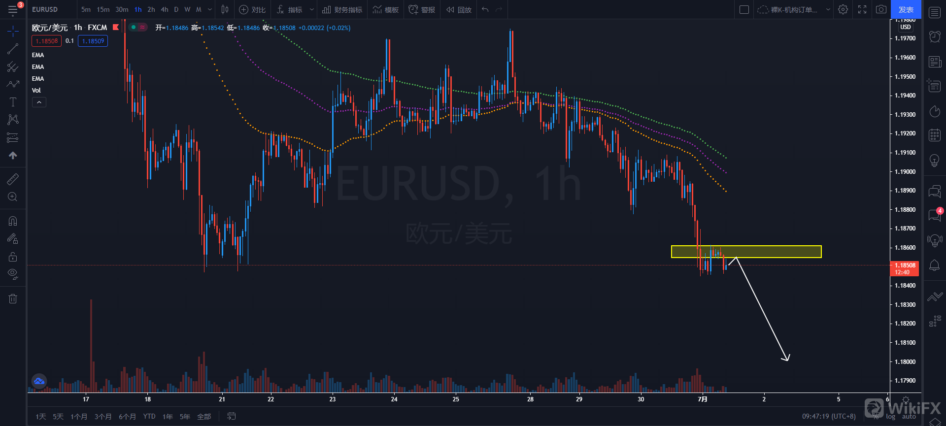Viewport: 946px width, 426px height.
Task: Activate the ruler measure tool
Action: tap(13, 179)
